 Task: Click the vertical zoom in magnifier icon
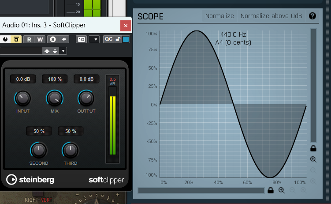[x=313, y=159]
